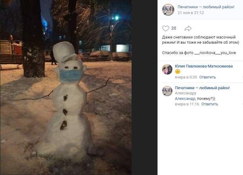The width and height of the screenshot is (243, 175).
Task: Open the Печатники commenter name link
Action: click(202, 88)
